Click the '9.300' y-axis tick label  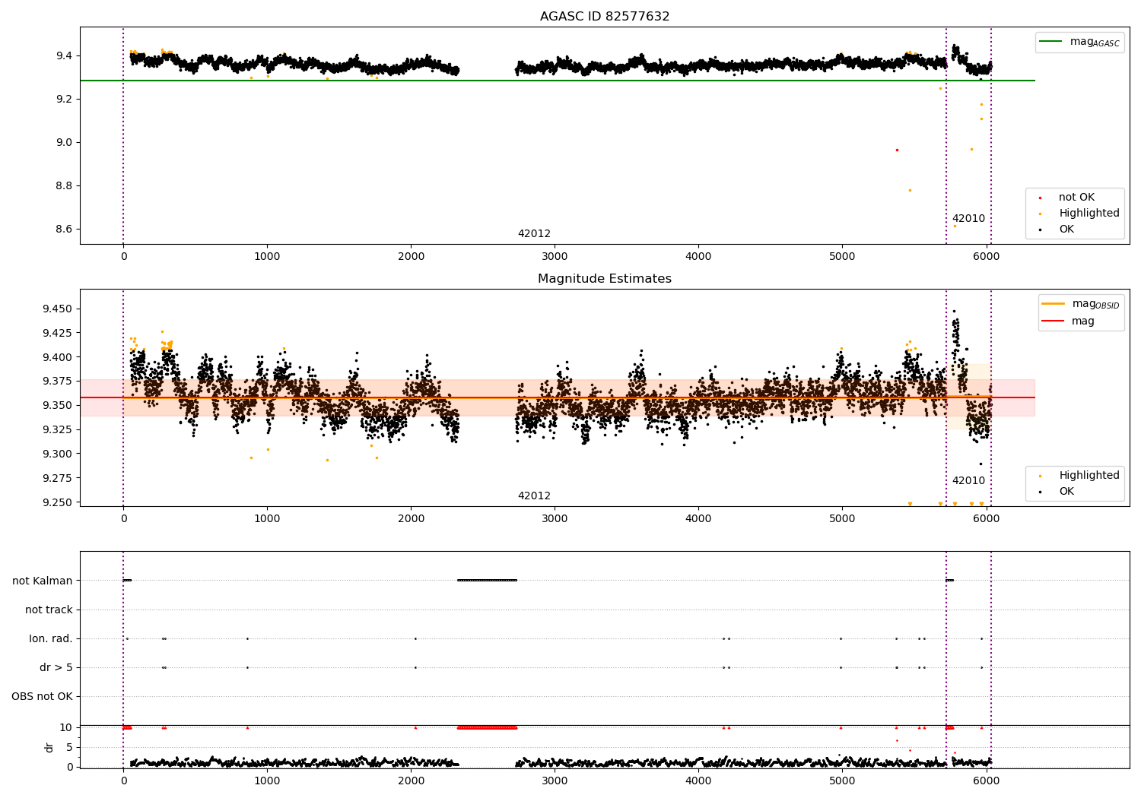[58, 454]
